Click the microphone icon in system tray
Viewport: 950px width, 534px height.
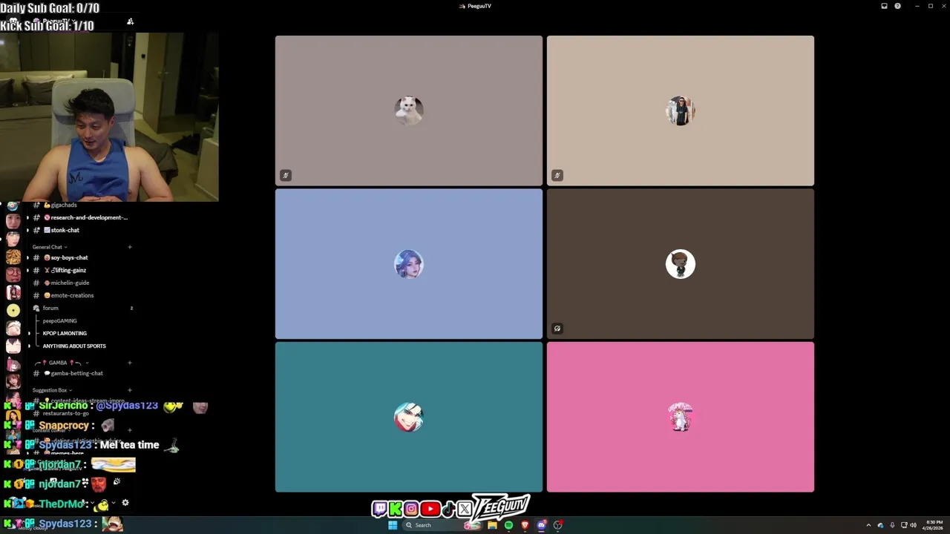[x=892, y=525]
